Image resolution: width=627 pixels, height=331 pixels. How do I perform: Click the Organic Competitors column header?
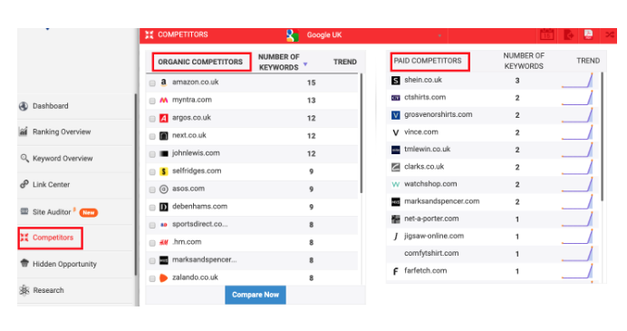pos(200,62)
